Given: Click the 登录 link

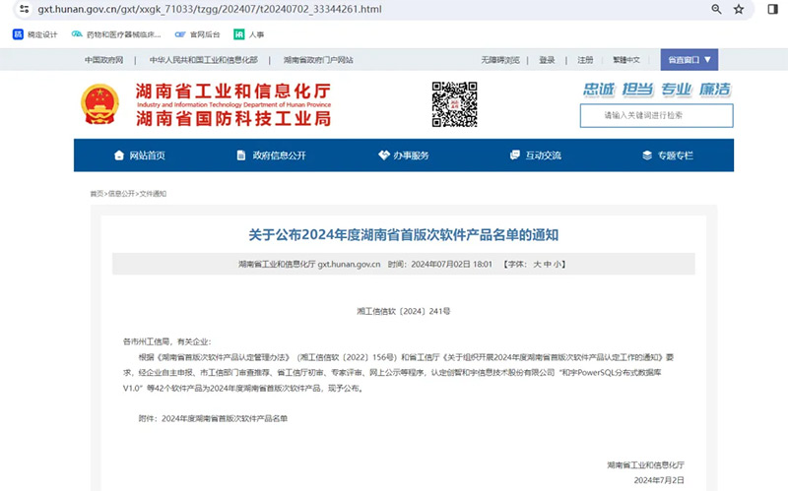Looking at the screenshot, I should point(547,60).
